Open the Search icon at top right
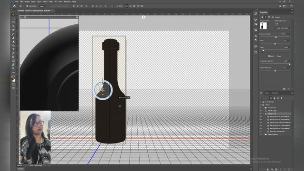The image size is (304, 171). [280, 6]
